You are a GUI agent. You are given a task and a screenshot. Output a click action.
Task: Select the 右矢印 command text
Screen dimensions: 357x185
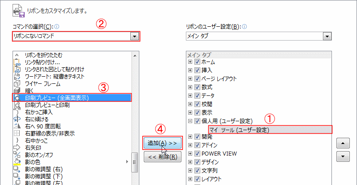[x=33, y=148]
